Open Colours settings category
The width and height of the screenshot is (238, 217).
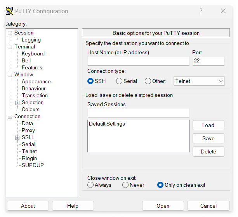click(31, 109)
